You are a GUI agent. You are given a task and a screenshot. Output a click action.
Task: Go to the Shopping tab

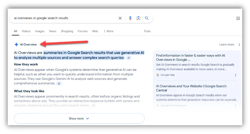pos(67,31)
